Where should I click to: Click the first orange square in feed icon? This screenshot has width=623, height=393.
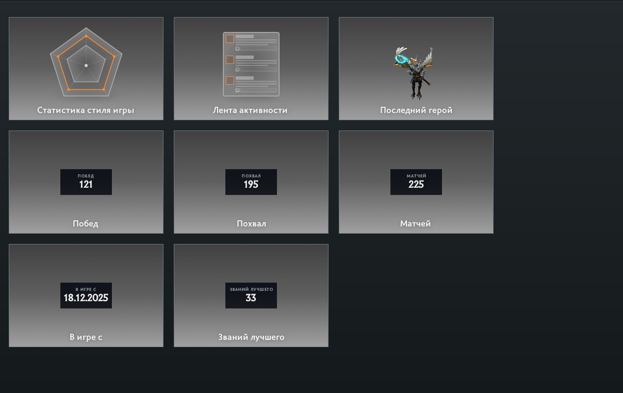click(230, 39)
